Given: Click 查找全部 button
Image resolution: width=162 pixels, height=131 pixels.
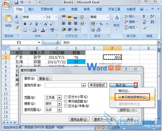Looking at the screenshot, I should click(x=79, y=119).
